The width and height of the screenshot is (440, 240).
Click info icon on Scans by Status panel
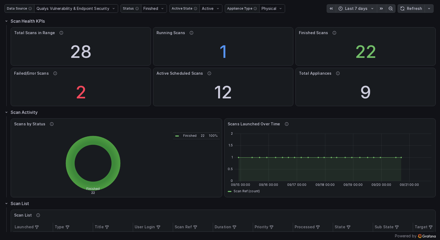[x=52, y=124]
